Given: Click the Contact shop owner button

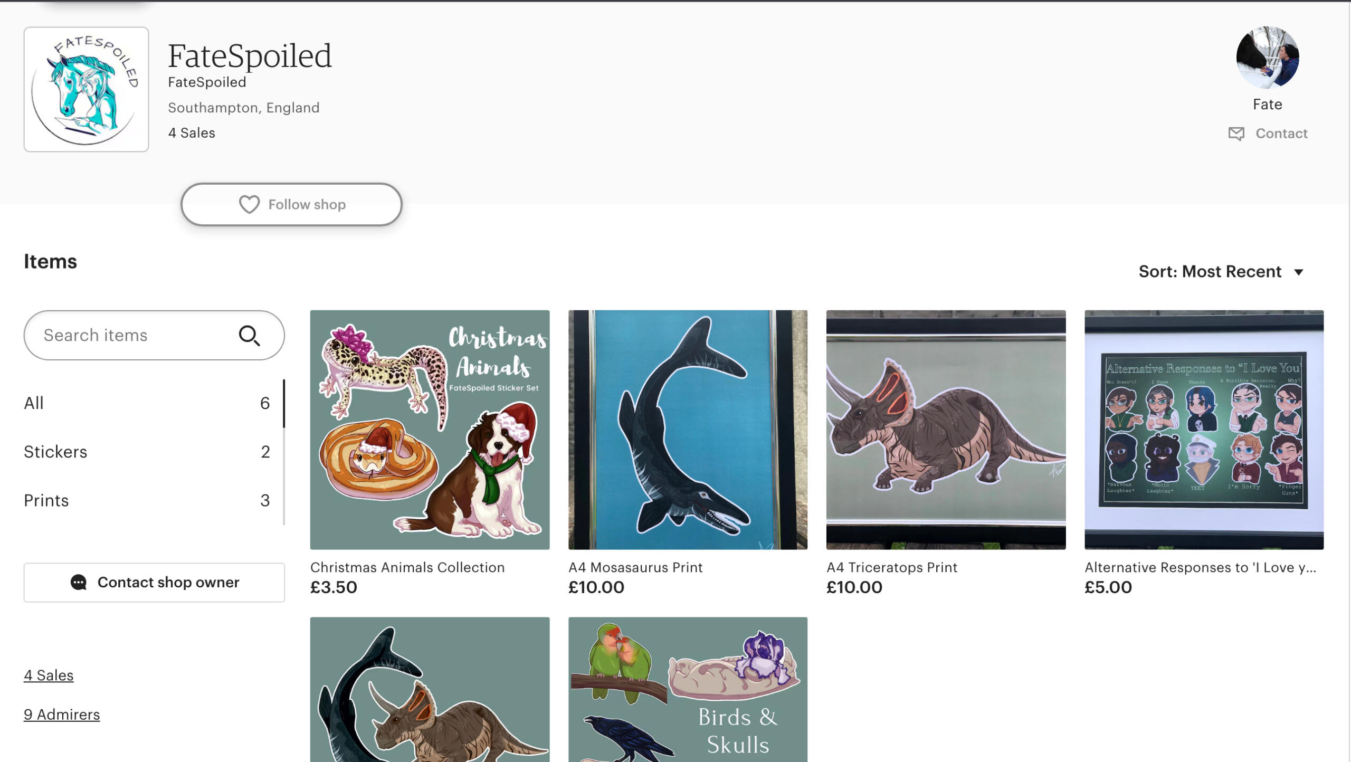Looking at the screenshot, I should (154, 582).
